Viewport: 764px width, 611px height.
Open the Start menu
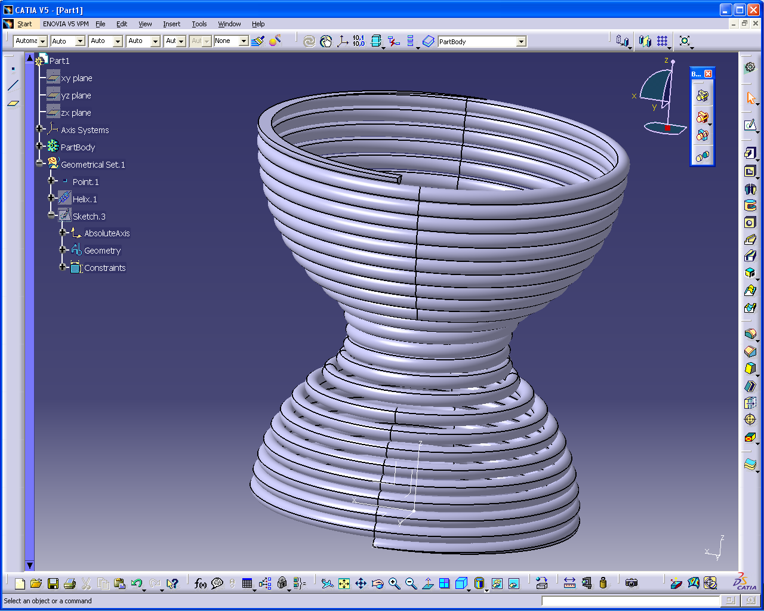[24, 24]
